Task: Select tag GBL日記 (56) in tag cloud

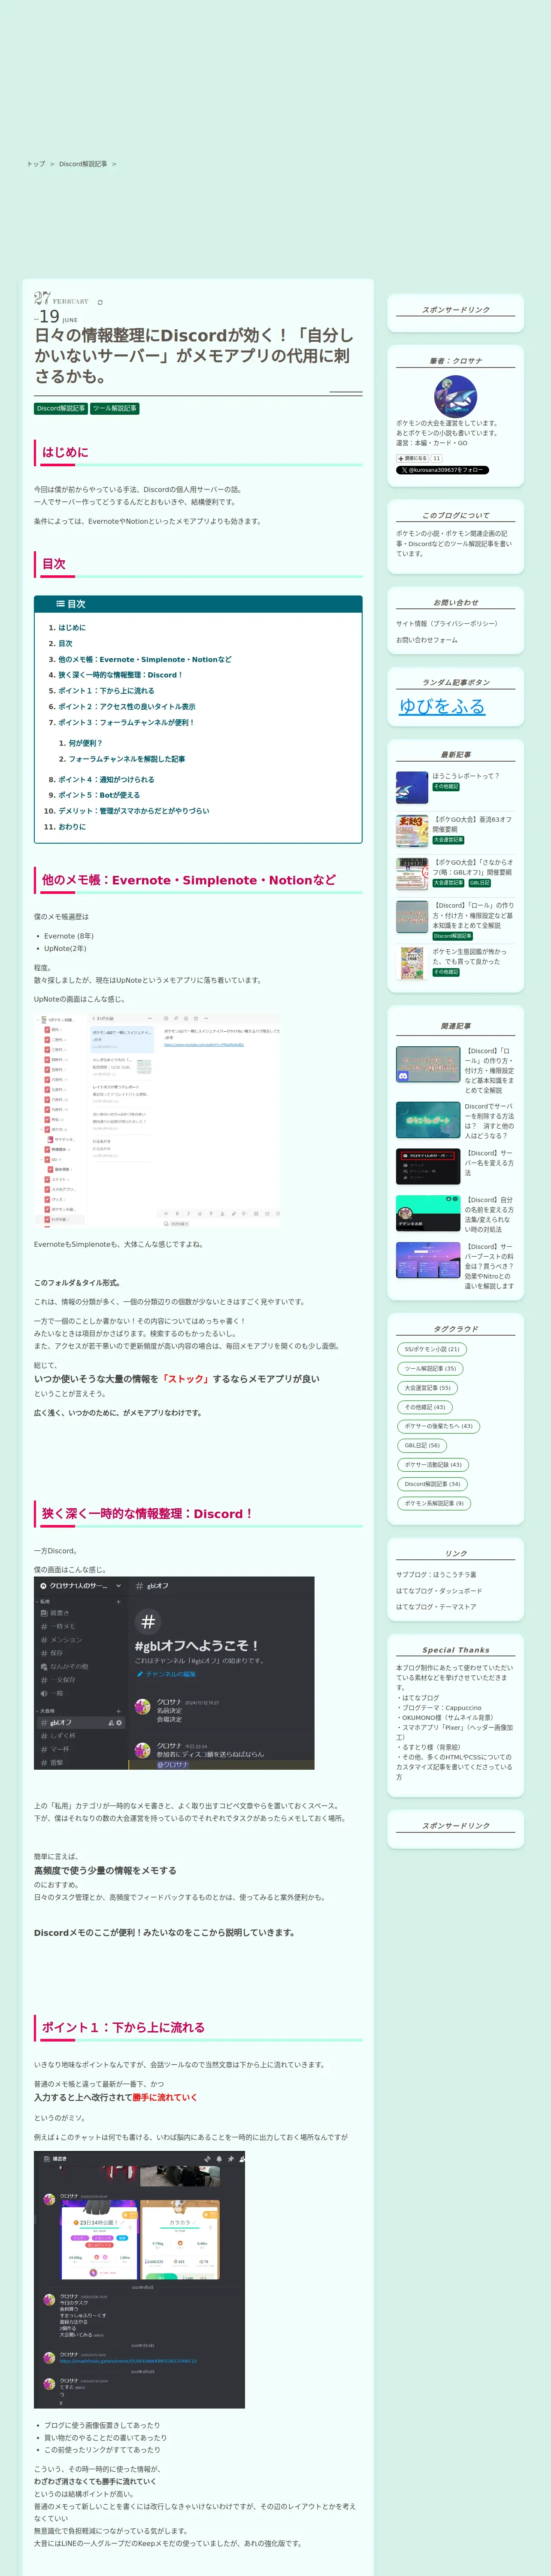Action: [422, 1445]
